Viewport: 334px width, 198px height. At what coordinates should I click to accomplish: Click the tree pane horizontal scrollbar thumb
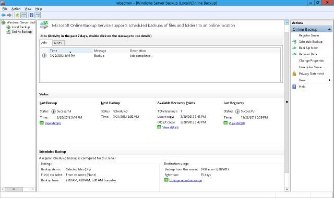pyautogui.click(x=14, y=189)
